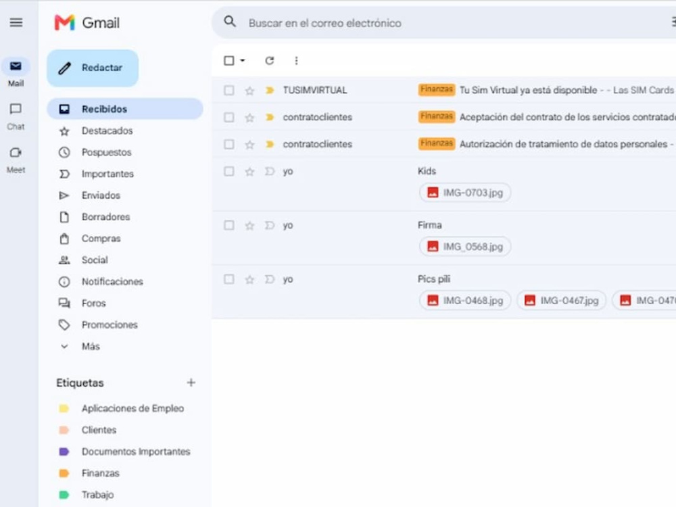Open attachment IMG-0468.jpg
This screenshot has height=507, width=676.
pyautogui.click(x=465, y=301)
